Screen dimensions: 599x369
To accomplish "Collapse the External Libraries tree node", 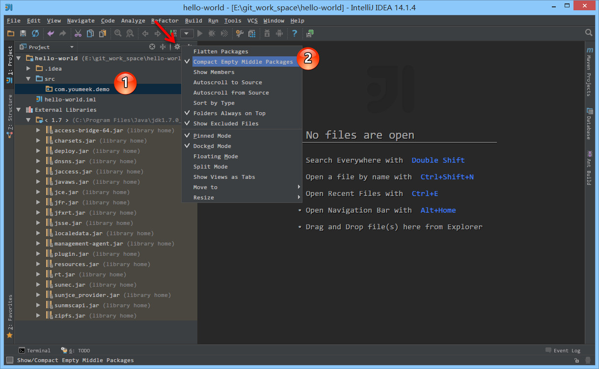I will [19, 110].
